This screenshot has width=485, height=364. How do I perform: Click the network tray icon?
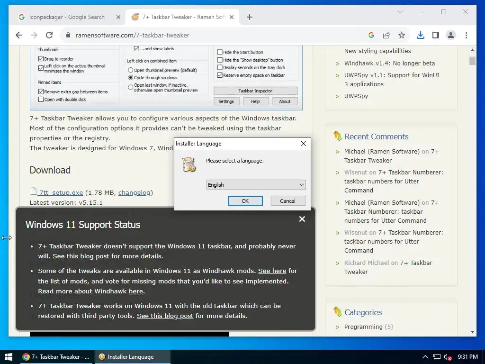[436, 357]
